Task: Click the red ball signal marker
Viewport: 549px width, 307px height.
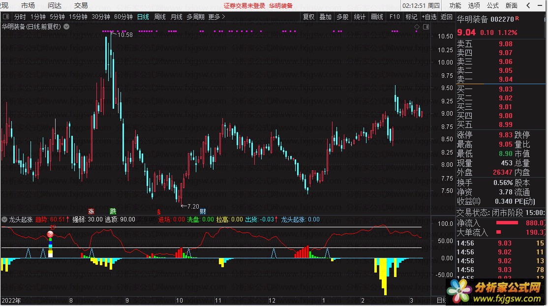Action: [x=50, y=234]
